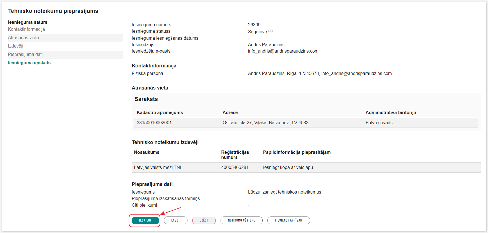Submit the application with IESNIEGT button
The width and height of the screenshot is (488, 233).
click(145, 220)
